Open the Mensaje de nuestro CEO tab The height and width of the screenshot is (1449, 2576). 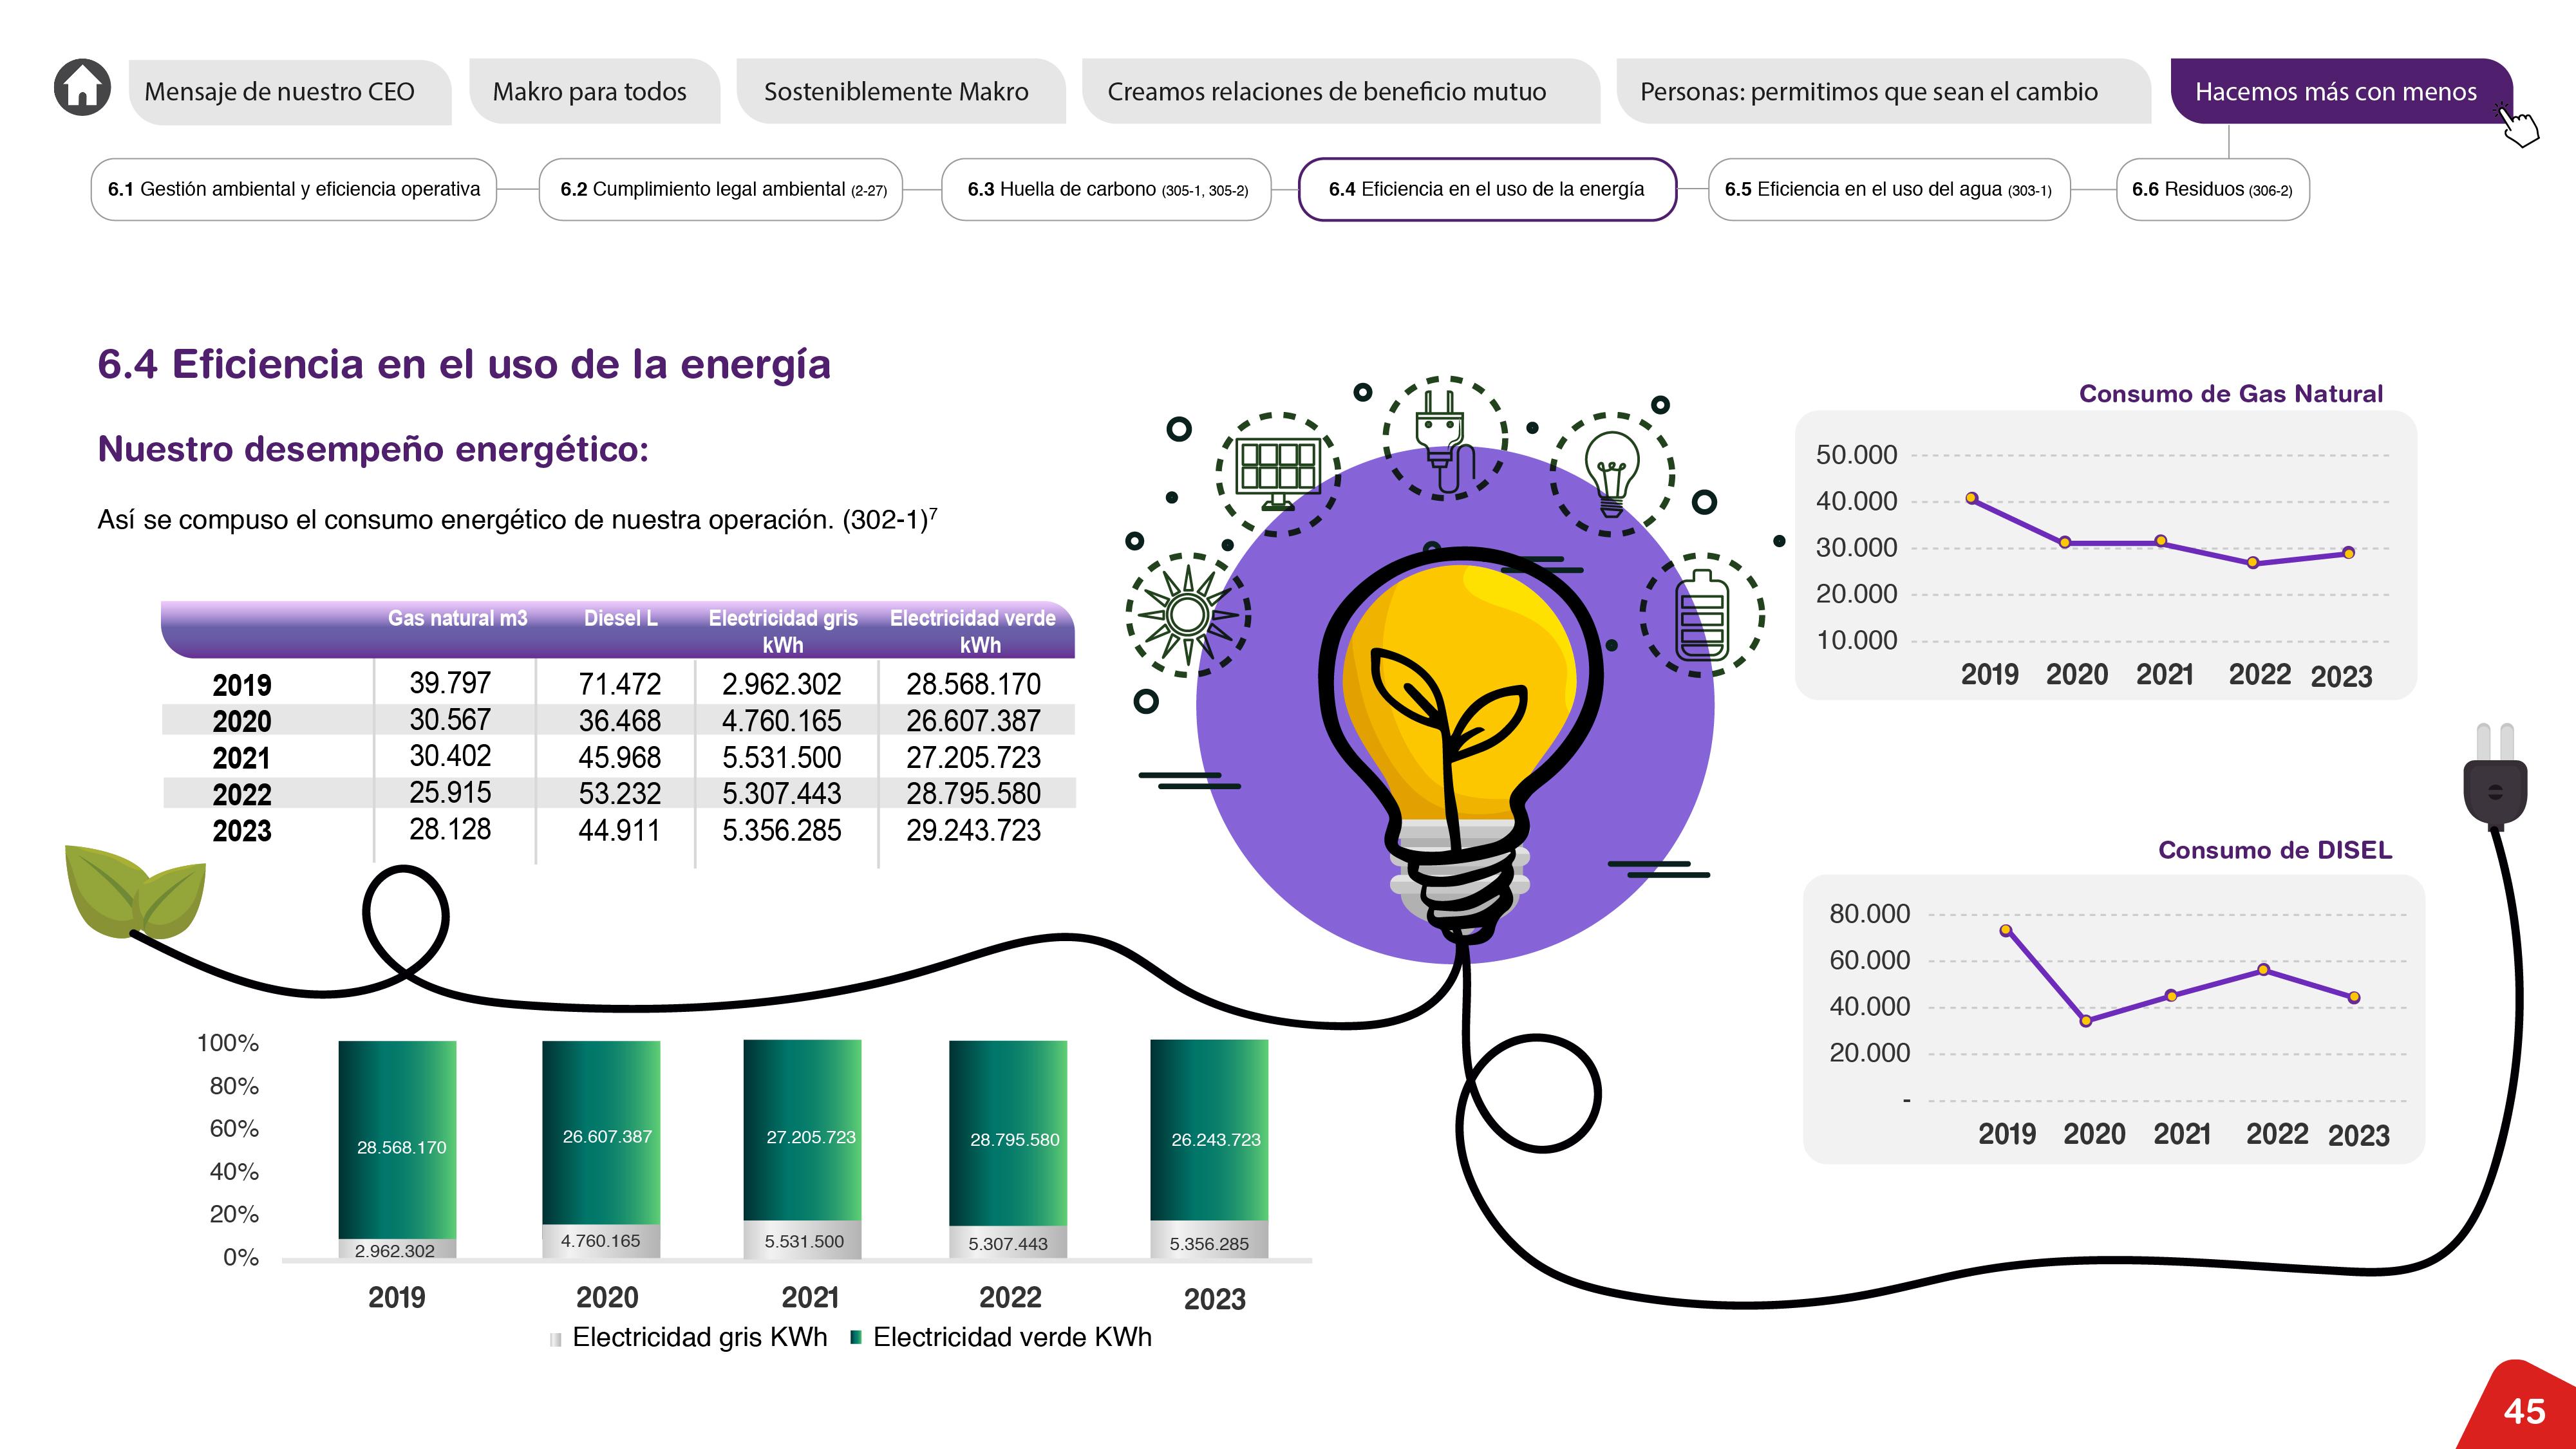point(279,92)
